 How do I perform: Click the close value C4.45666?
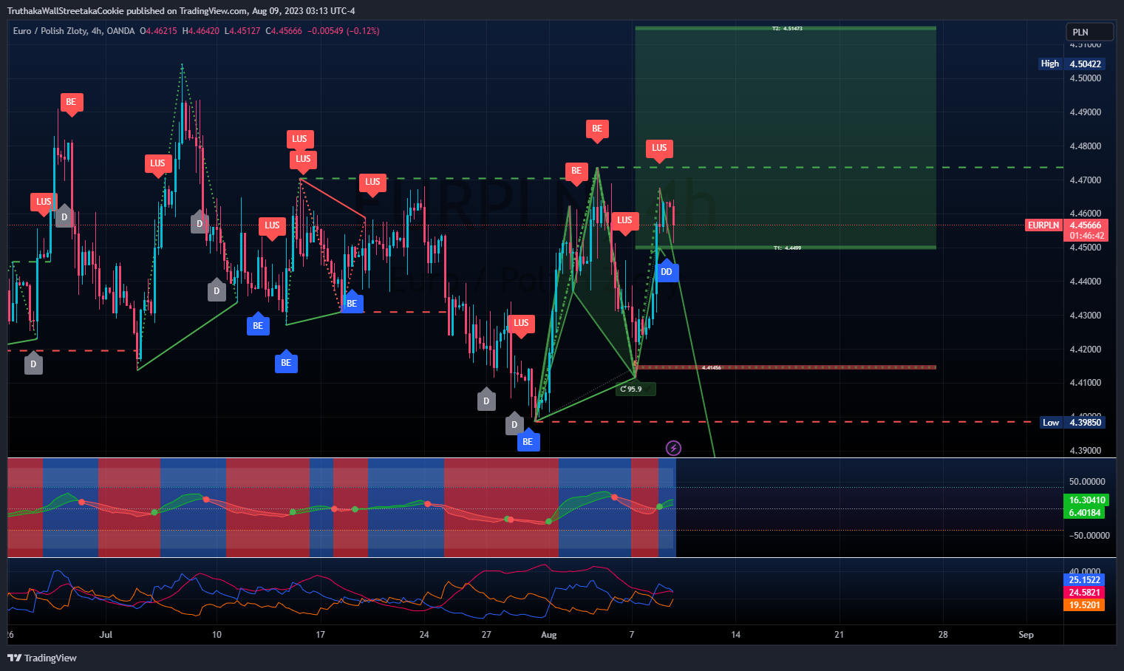tap(284, 31)
